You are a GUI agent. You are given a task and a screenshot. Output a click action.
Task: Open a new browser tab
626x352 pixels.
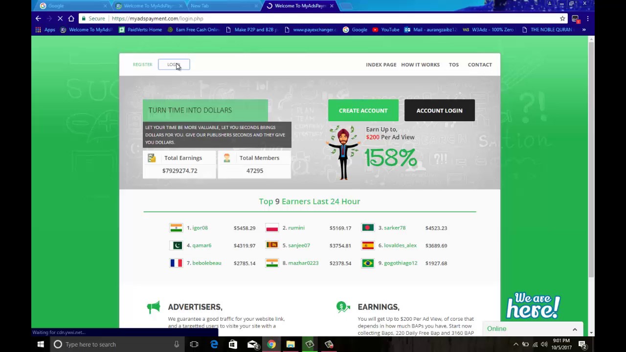pos(346,6)
